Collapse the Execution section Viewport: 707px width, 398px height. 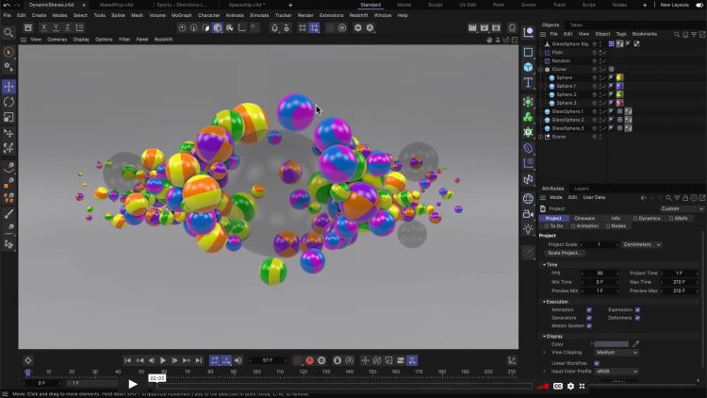click(x=544, y=302)
